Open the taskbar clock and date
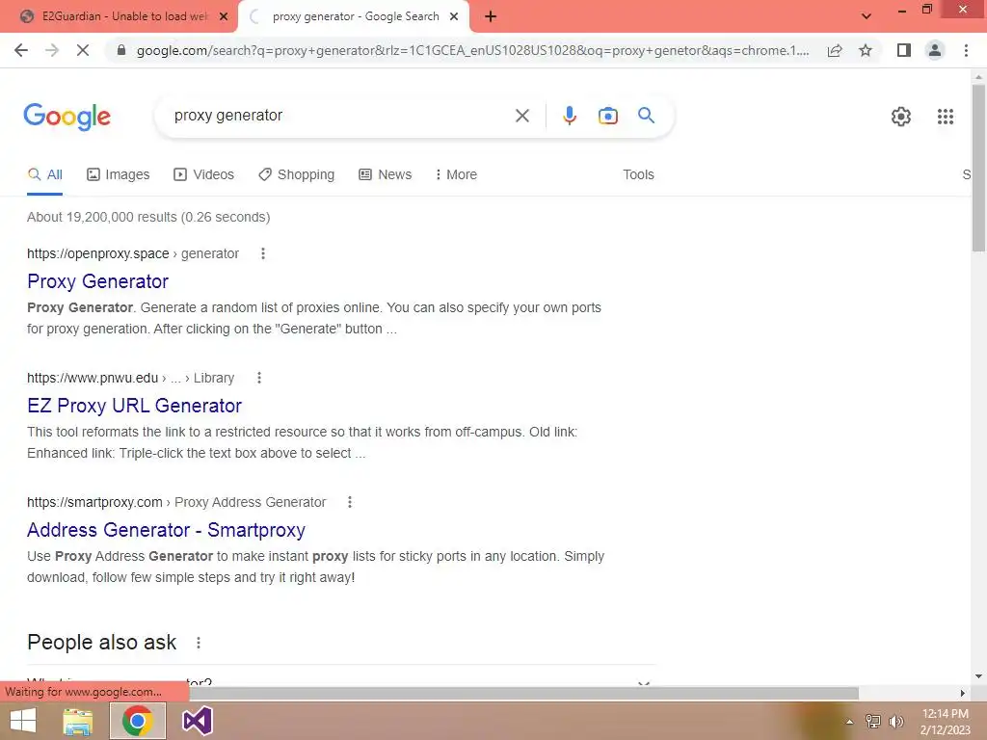 (945, 722)
